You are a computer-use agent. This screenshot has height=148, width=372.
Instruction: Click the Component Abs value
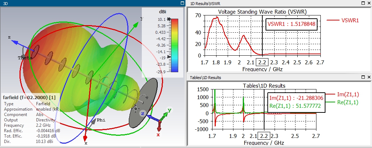coord(39,115)
